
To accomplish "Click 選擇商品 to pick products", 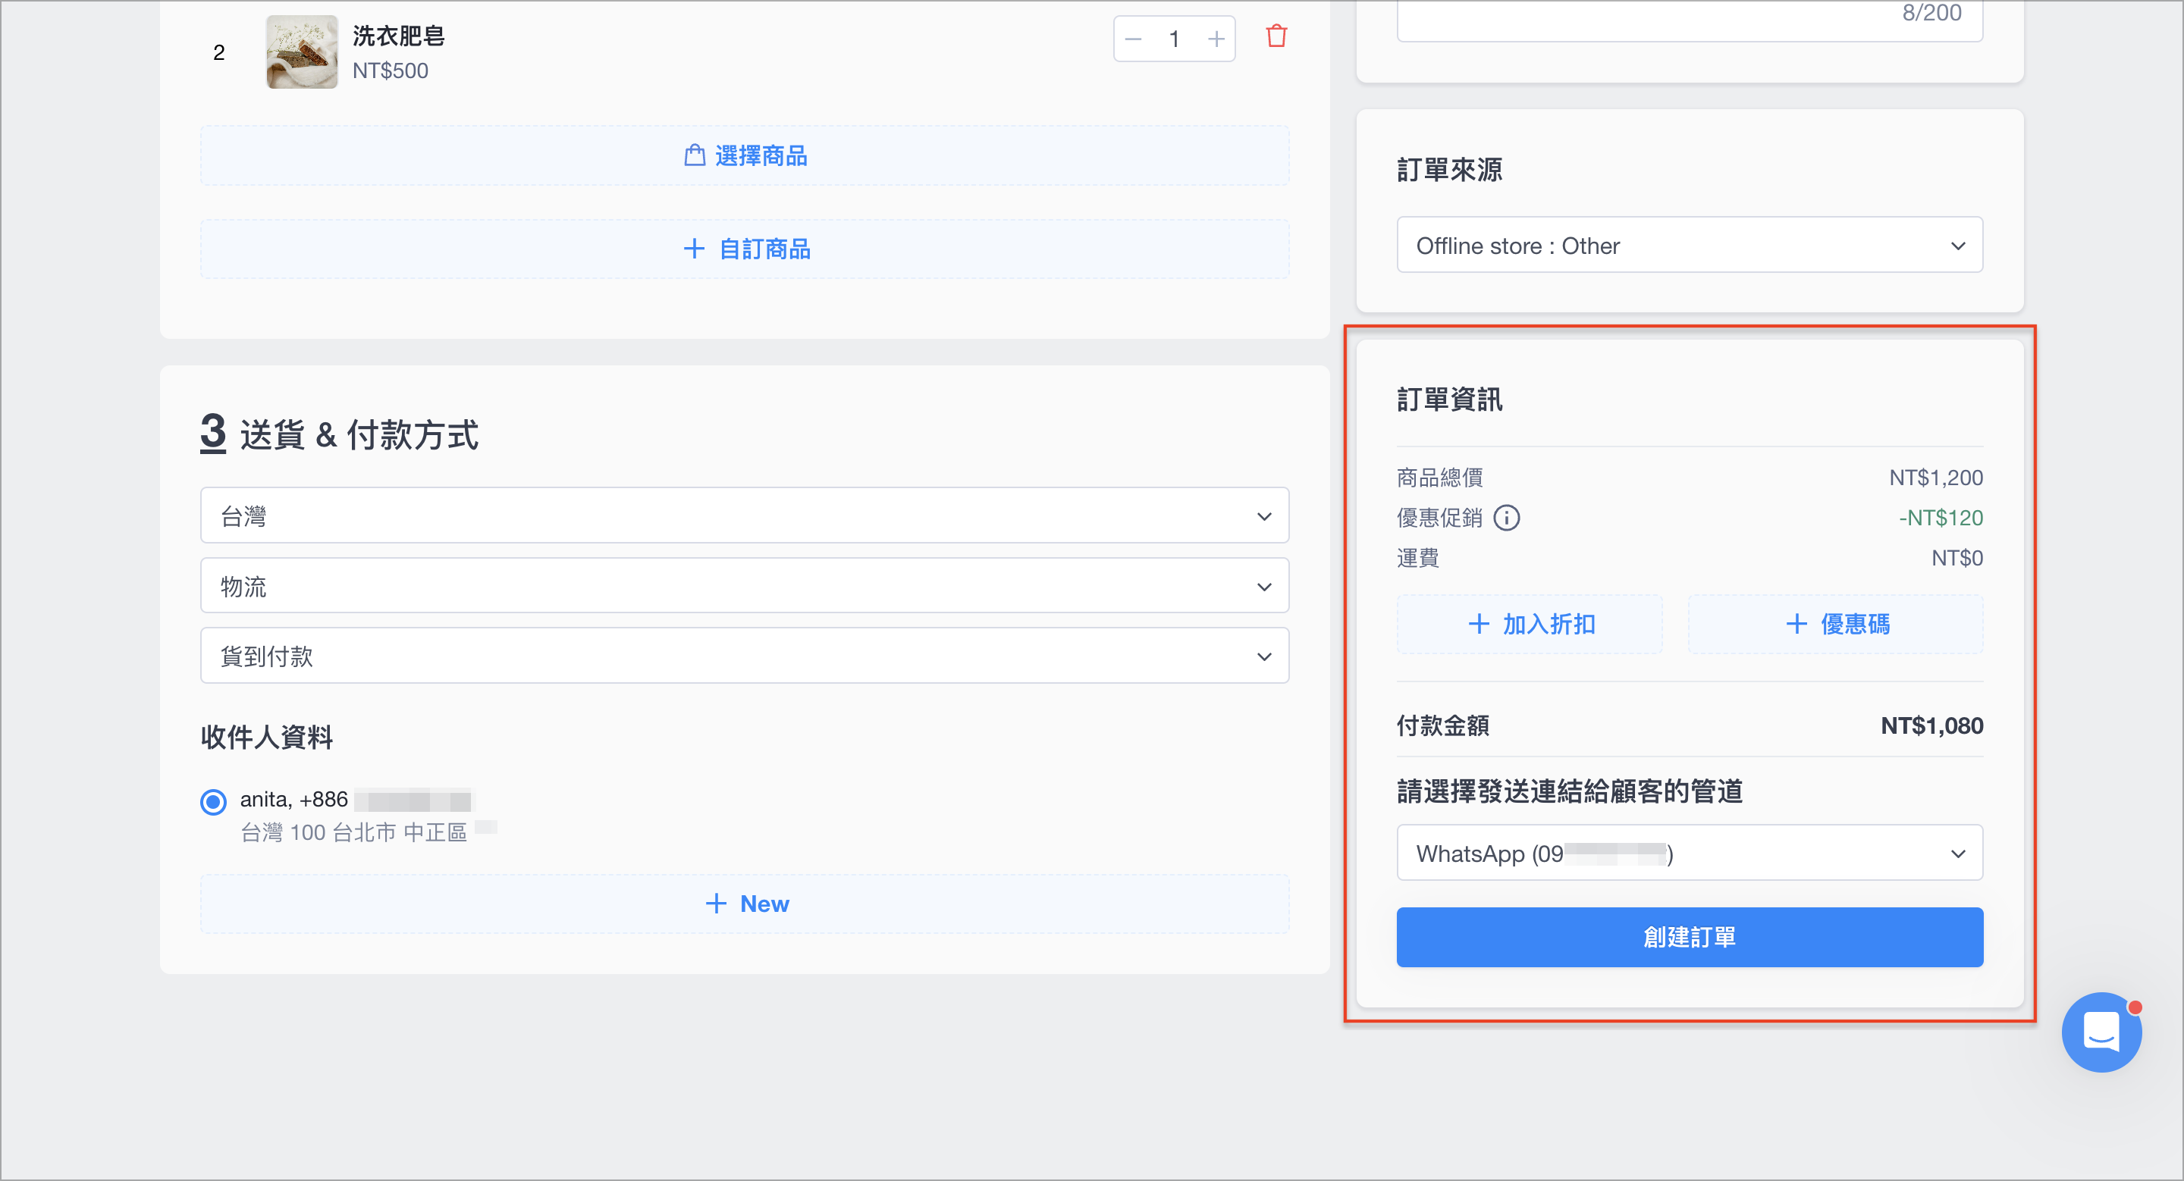I will click(745, 156).
